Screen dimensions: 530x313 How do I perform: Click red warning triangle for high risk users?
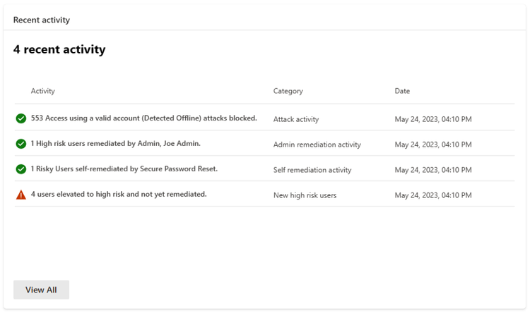(x=21, y=195)
